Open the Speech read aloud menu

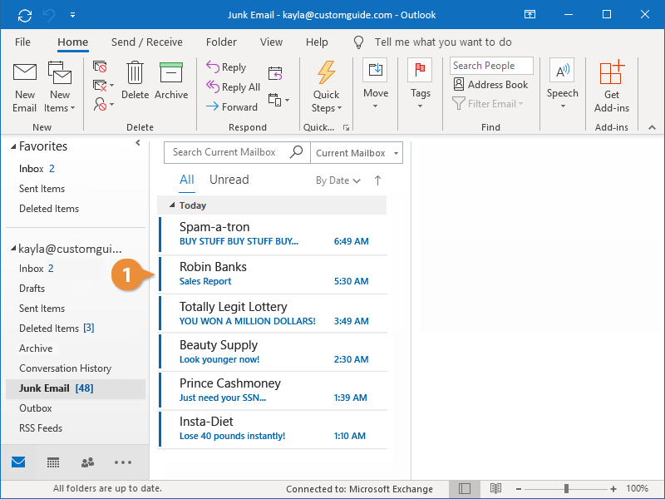[x=563, y=84]
